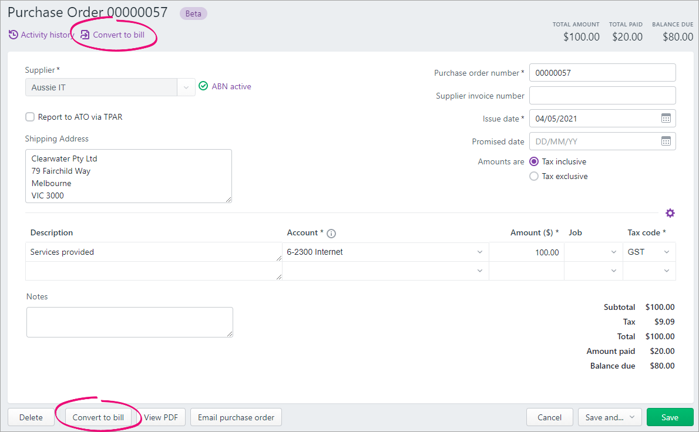Select the Tax exclusive radio option
This screenshot has width=699, height=432.
pos(534,176)
